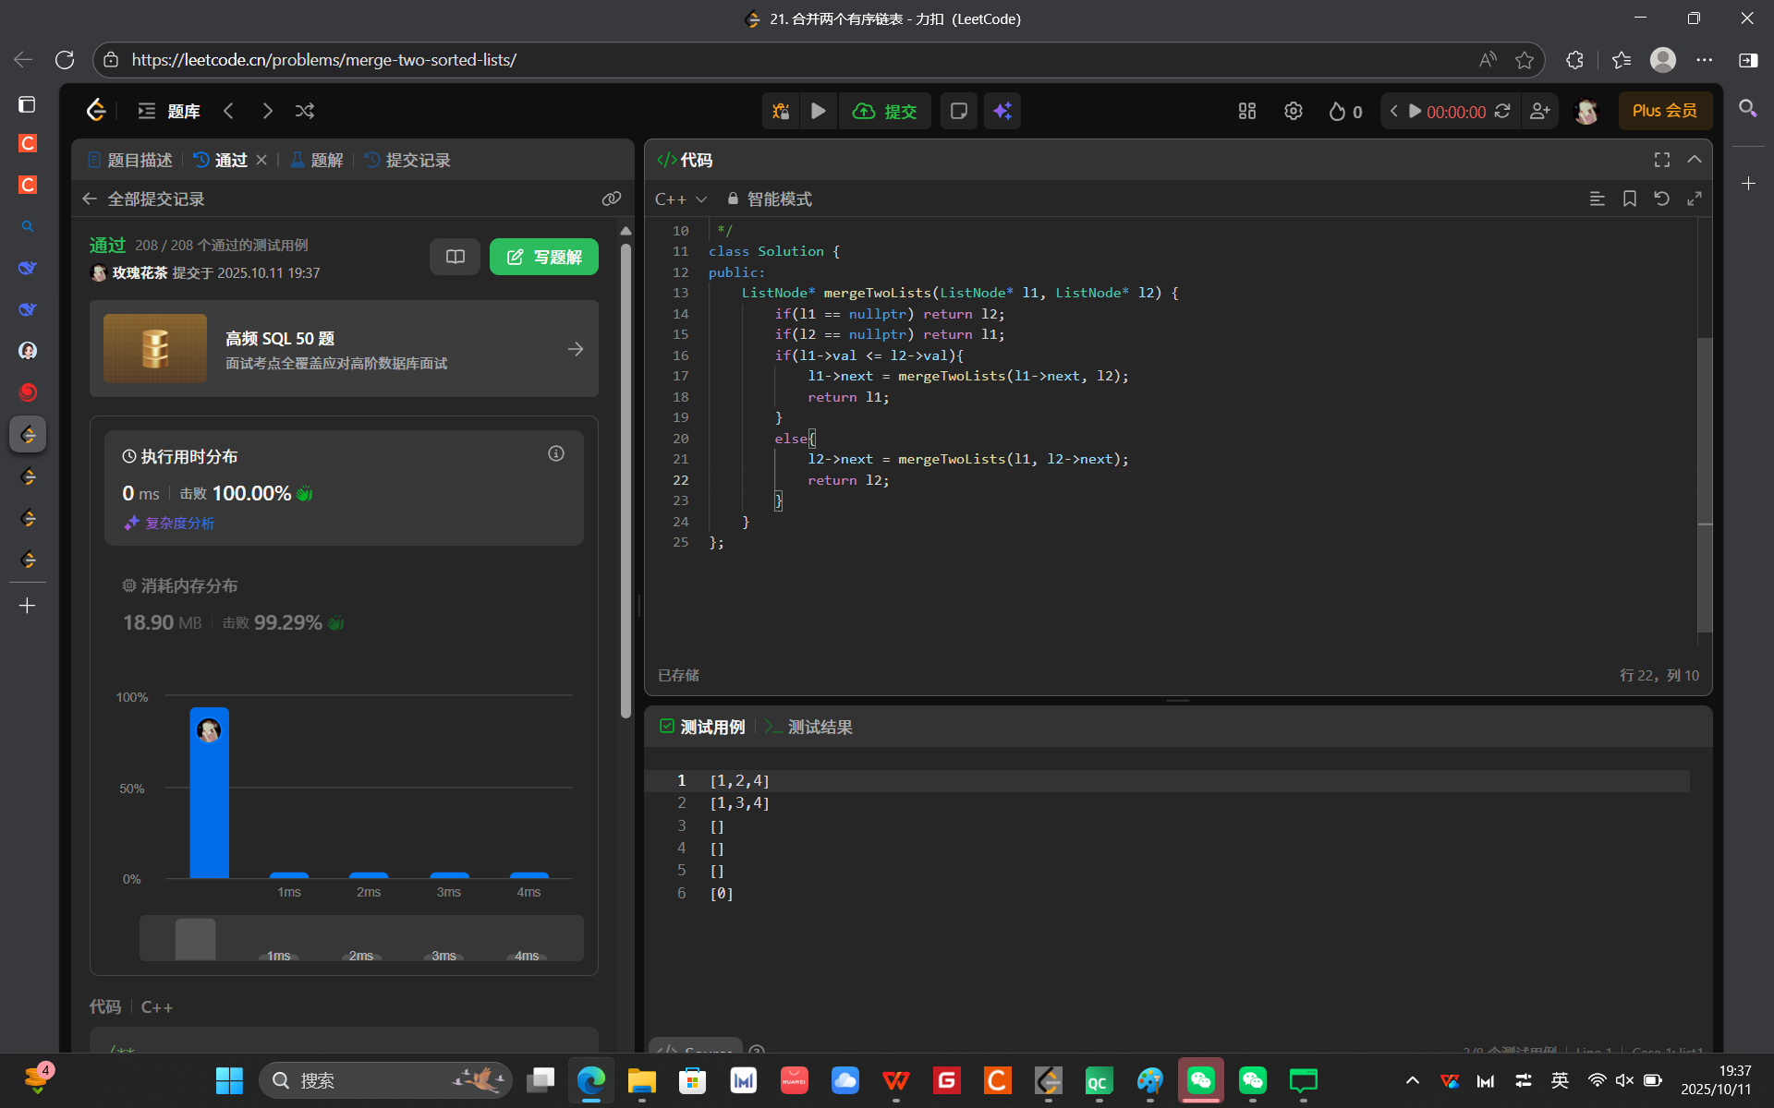Expand the 高频 SQL 50 题 card arrow
The height and width of the screenshot is (1108, 1774).
[575, 349]
